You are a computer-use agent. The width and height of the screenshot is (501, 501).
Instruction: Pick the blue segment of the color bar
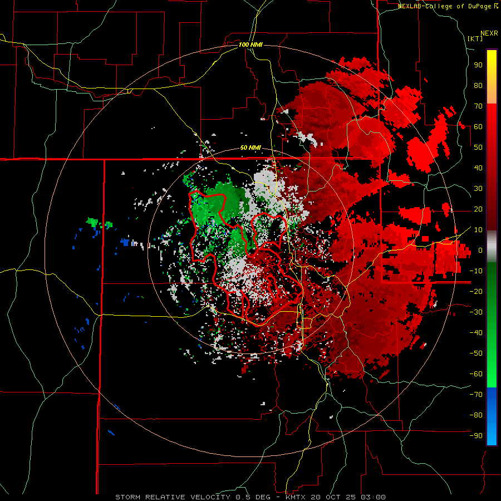tap(492, 416)
